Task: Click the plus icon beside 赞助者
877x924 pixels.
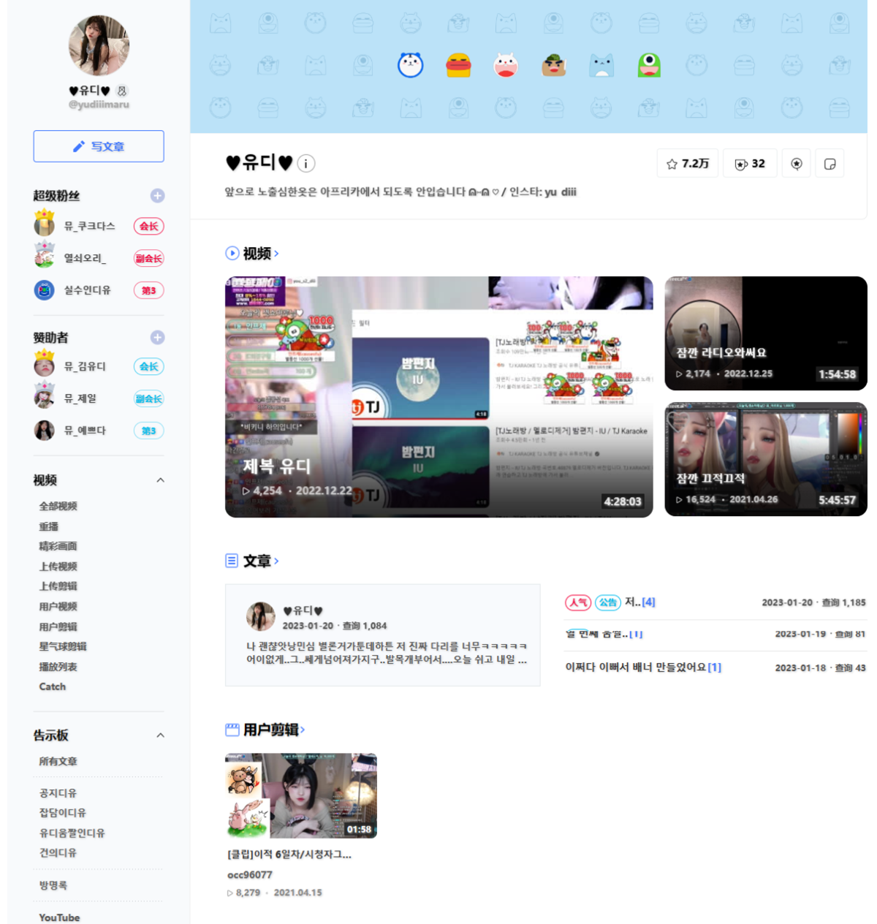Action: pyautogui.click(x=158, y=337)
